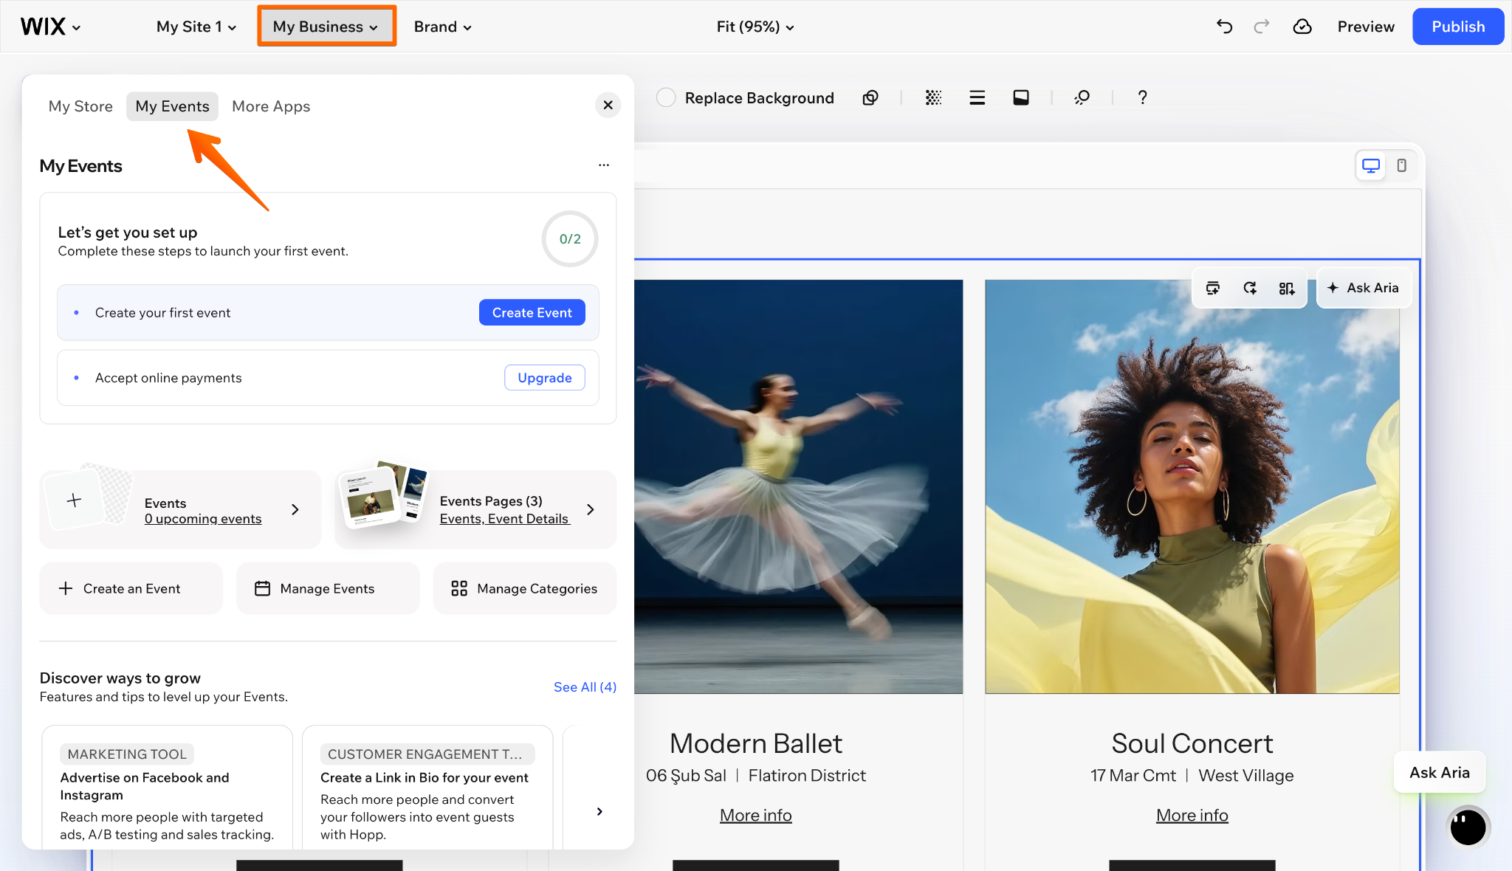Open the My Site 1 dropdown
Screen dimensions: 1512x871
[x=196, y=27]
